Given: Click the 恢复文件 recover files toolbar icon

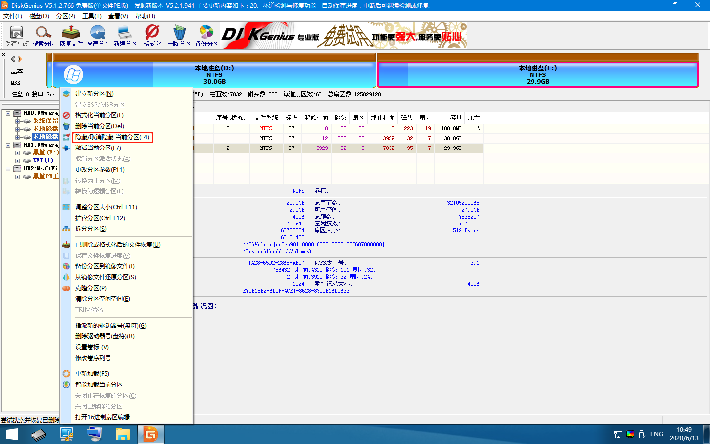Looking at the screenshot, I should 71,36.
